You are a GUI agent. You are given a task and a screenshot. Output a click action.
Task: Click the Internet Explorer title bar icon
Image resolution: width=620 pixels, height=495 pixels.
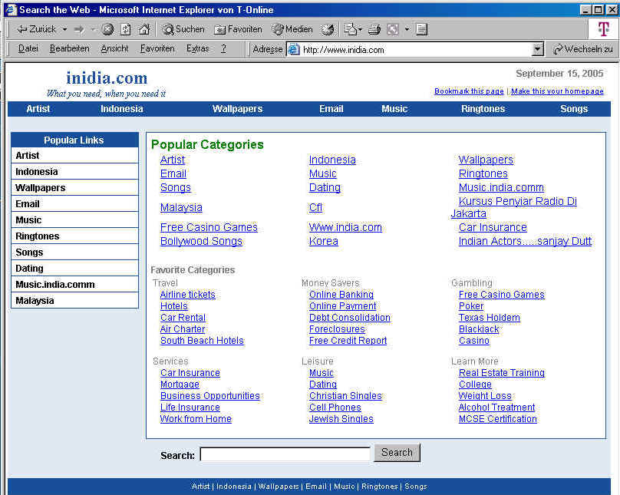point(11,9)
